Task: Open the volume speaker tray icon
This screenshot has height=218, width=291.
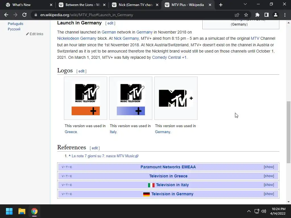Action: pyautogui.click(x=263, y=211)
